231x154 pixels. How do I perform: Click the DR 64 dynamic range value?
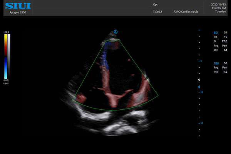(226, 50)
